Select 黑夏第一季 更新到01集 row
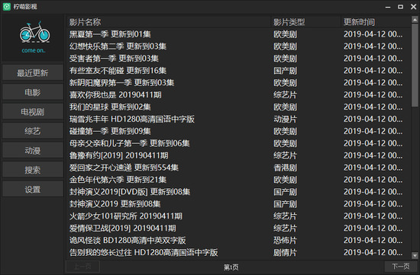The height and width of the screenshot is (275, 420). (238, 34)
